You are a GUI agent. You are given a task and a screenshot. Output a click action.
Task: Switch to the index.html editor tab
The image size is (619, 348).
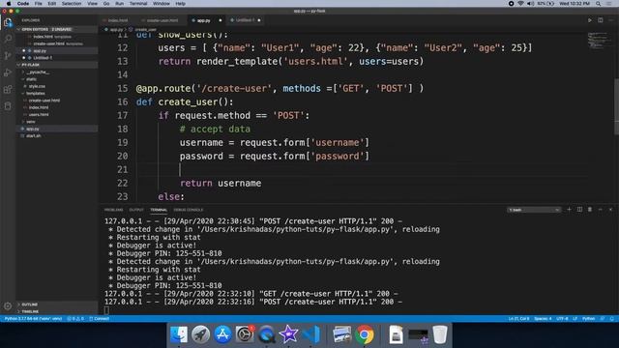118,20
